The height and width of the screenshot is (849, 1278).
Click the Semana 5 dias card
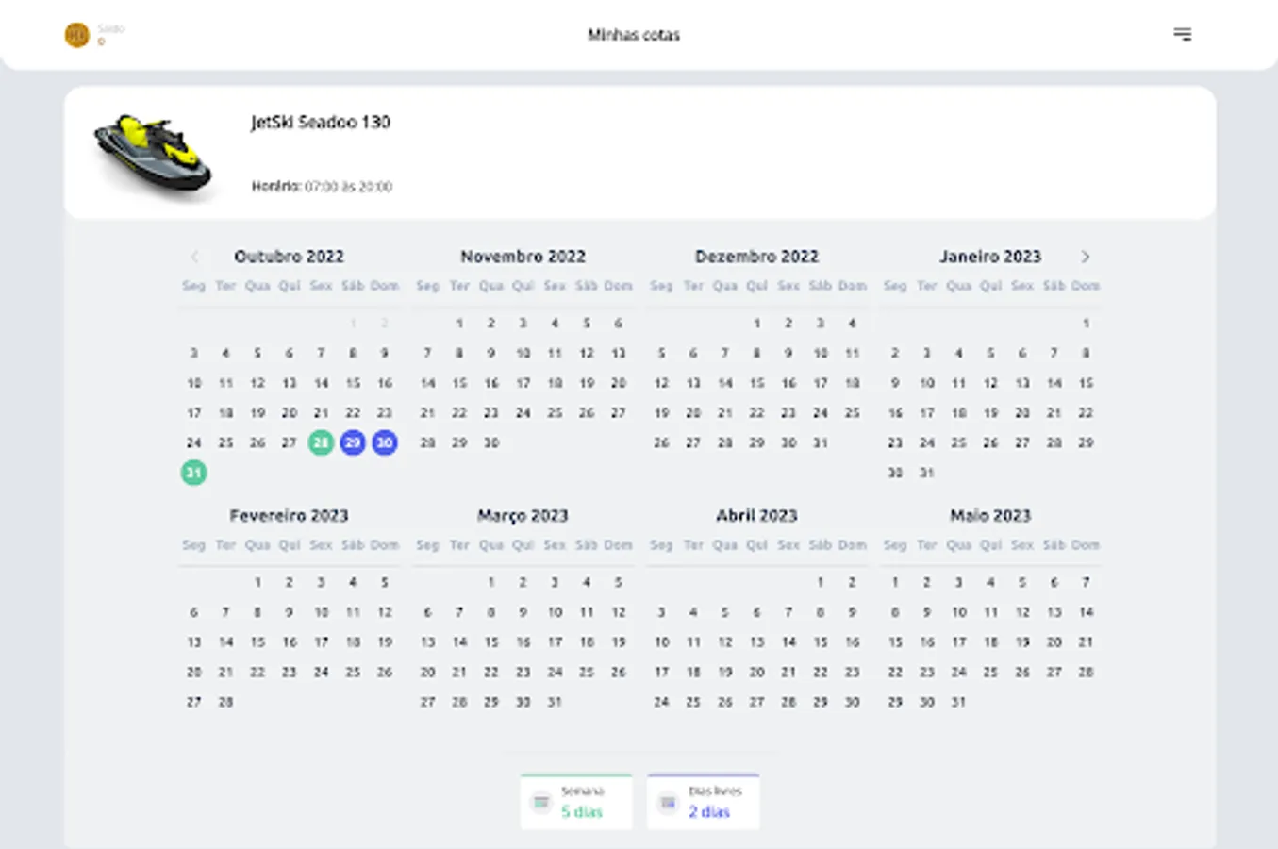(x=576, y=803)
